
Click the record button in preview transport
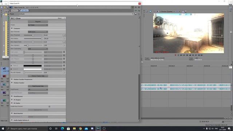[175, 55]
